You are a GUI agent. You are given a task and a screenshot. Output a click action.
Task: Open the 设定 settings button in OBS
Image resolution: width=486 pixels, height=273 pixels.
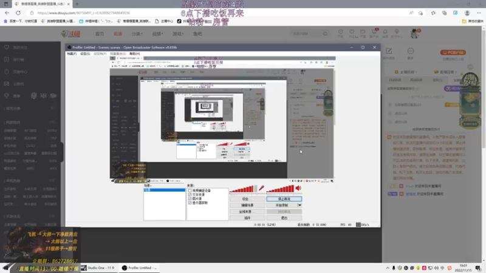[247, 199]
